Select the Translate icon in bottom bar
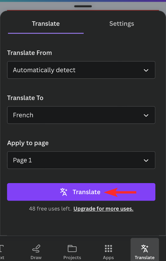The height and width of the screenshot is (261, 166). point(145,248)
